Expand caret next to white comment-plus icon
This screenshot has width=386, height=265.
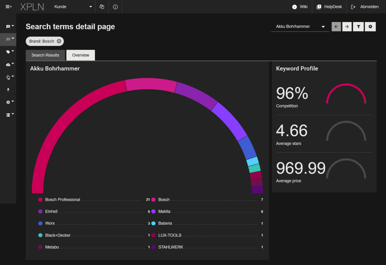click(13, 26)
